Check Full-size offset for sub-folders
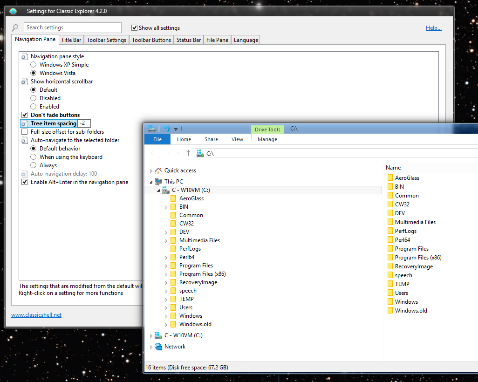The height and width of the screenshot is (382, 478). point(25,132)
